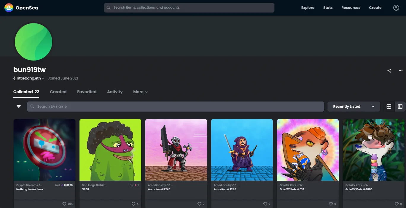Click the search magnifier icon in header
The width and height of the screenshot is (406, 208).
(x=109, y=8)
